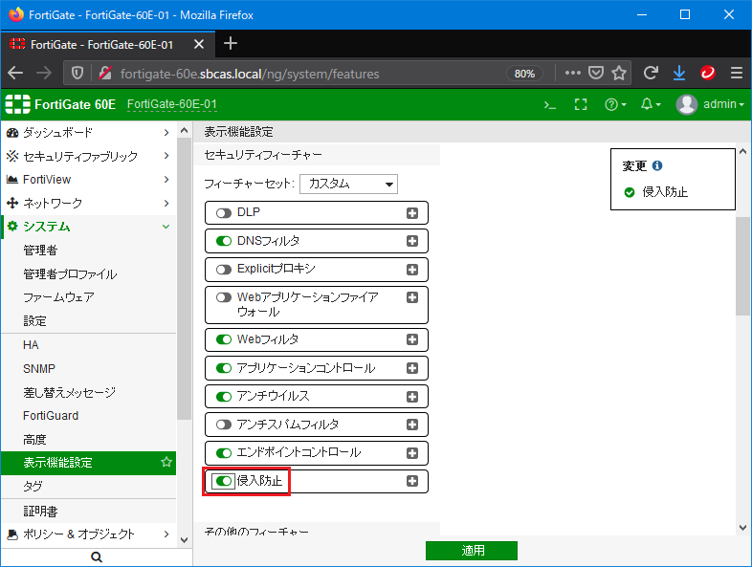The width and height of the screenshot is (752, 567).
Task: Open the SNMP page
Action: pyautogui.click(x=39, y=368)
